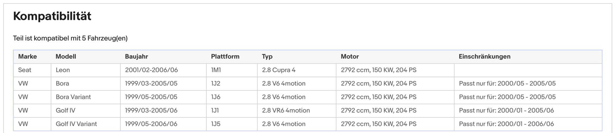
Task: Click the 2.8 VR6 4motion type cell
Action: pos(286,110)
